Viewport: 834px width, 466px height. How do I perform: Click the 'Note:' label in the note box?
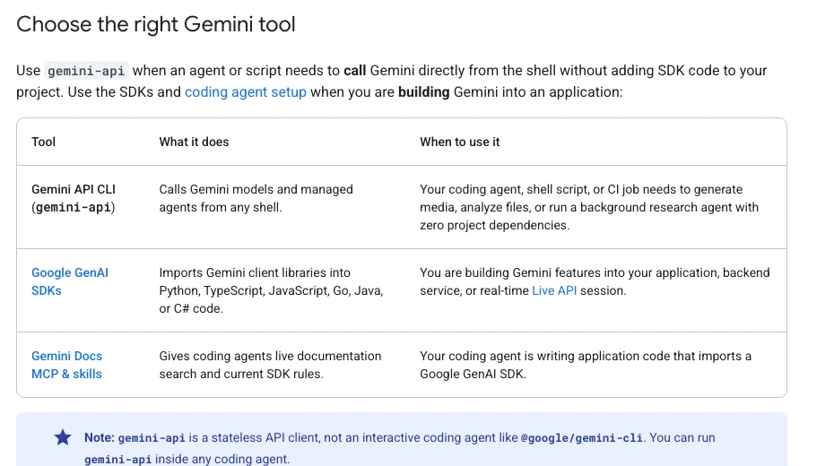tap(100, 438)
